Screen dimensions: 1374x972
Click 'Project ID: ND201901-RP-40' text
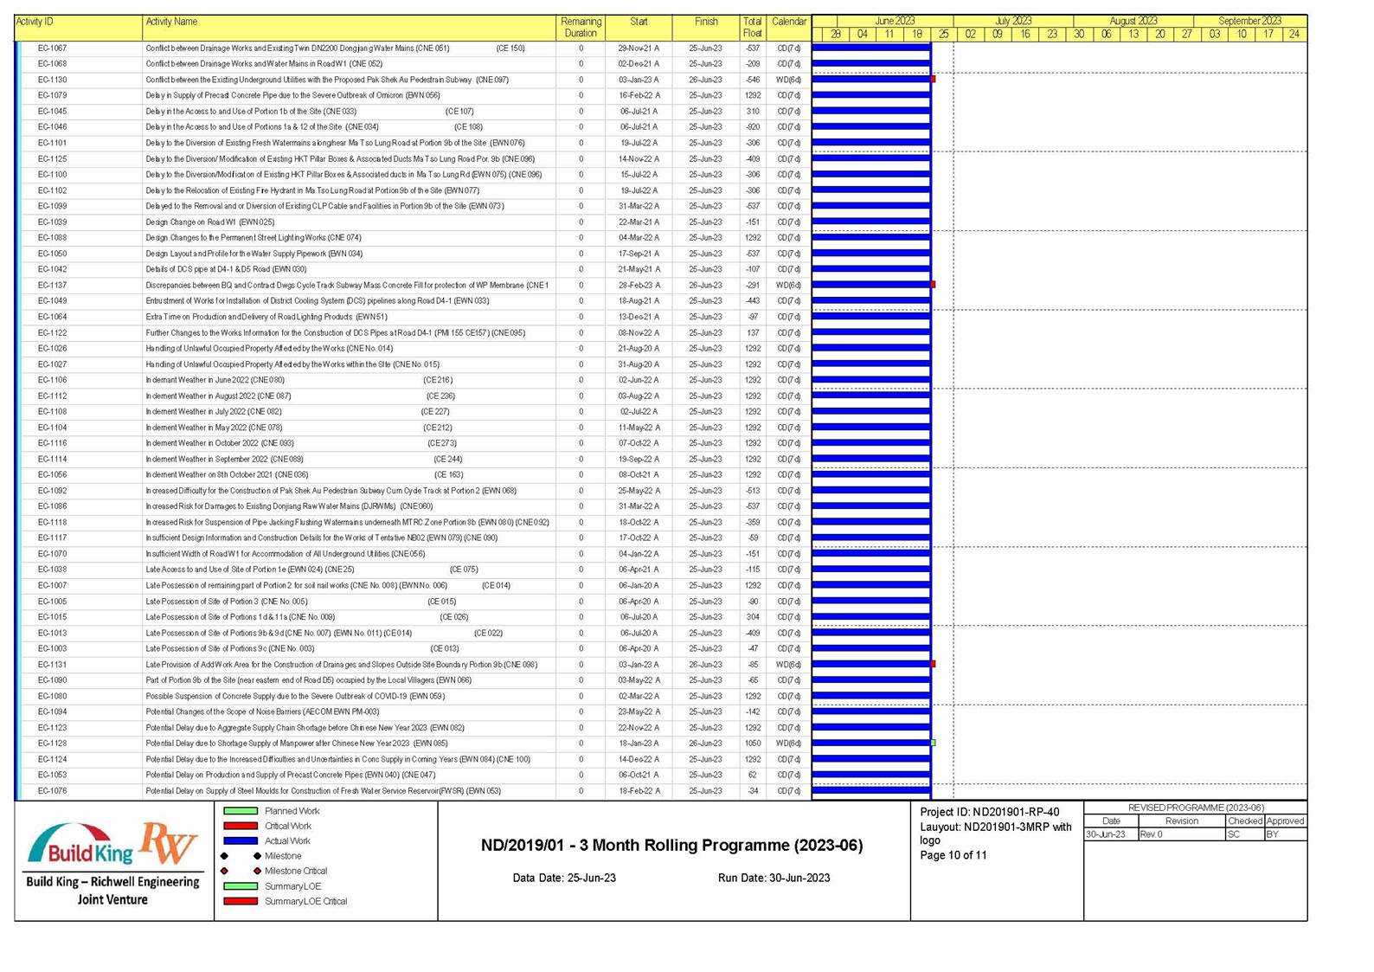(x=989, y=812)
